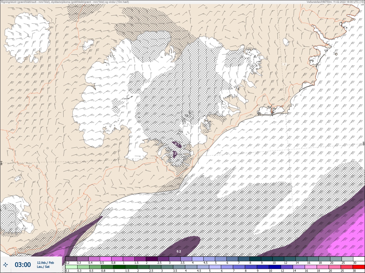
Task: Click the 03:00 forecast time display
Action: 23,265
